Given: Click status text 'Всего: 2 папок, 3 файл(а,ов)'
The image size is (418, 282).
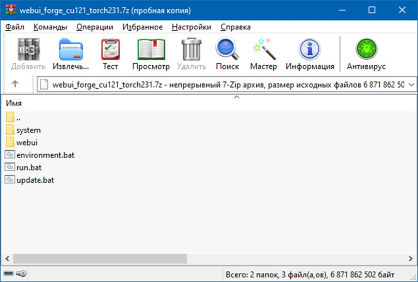Looking at the screenshot, I should tap(276, 274).
